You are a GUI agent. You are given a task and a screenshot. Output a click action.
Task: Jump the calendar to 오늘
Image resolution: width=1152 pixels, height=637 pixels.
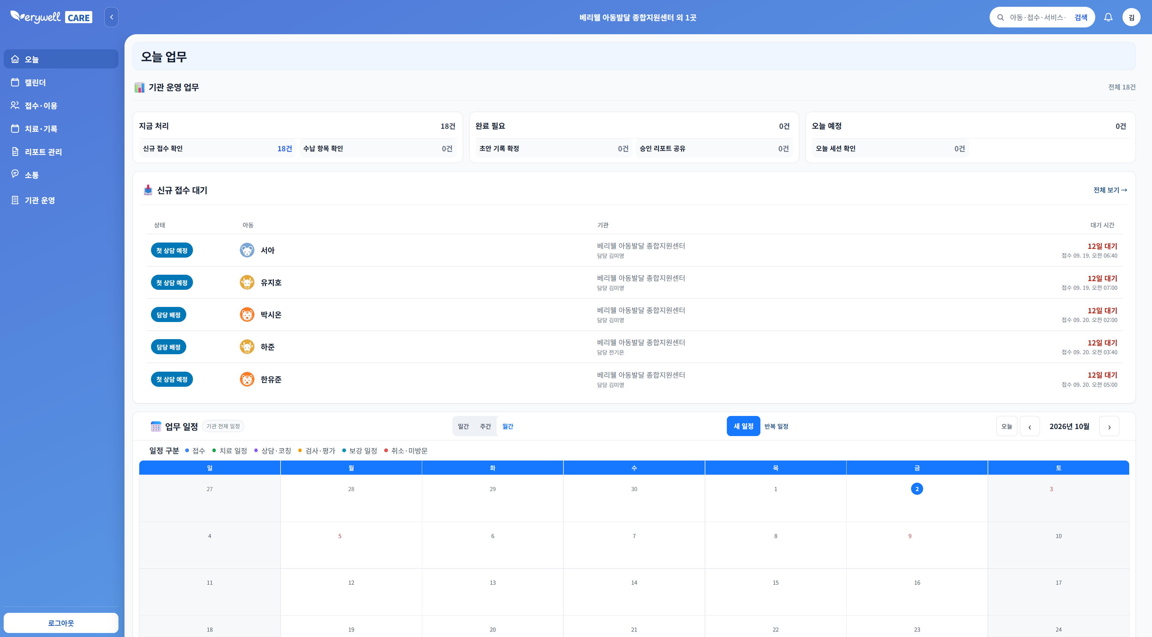pos(1007,426)
